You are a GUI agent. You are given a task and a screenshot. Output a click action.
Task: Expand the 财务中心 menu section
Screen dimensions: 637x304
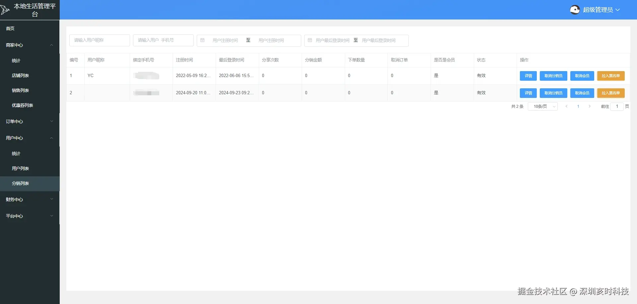[30, 199]
